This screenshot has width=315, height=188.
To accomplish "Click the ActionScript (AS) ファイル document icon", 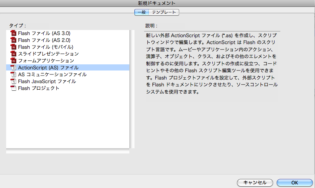I will pos(13,68).
